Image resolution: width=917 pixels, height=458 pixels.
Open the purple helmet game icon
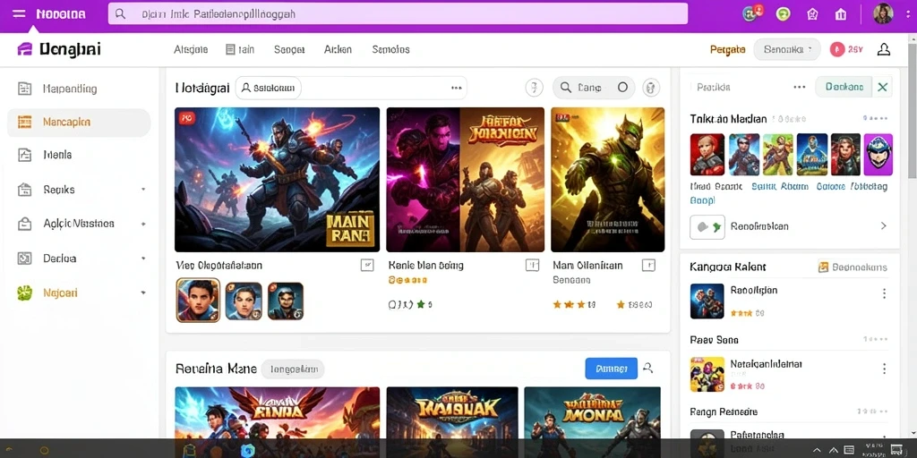tap(878, 154)
